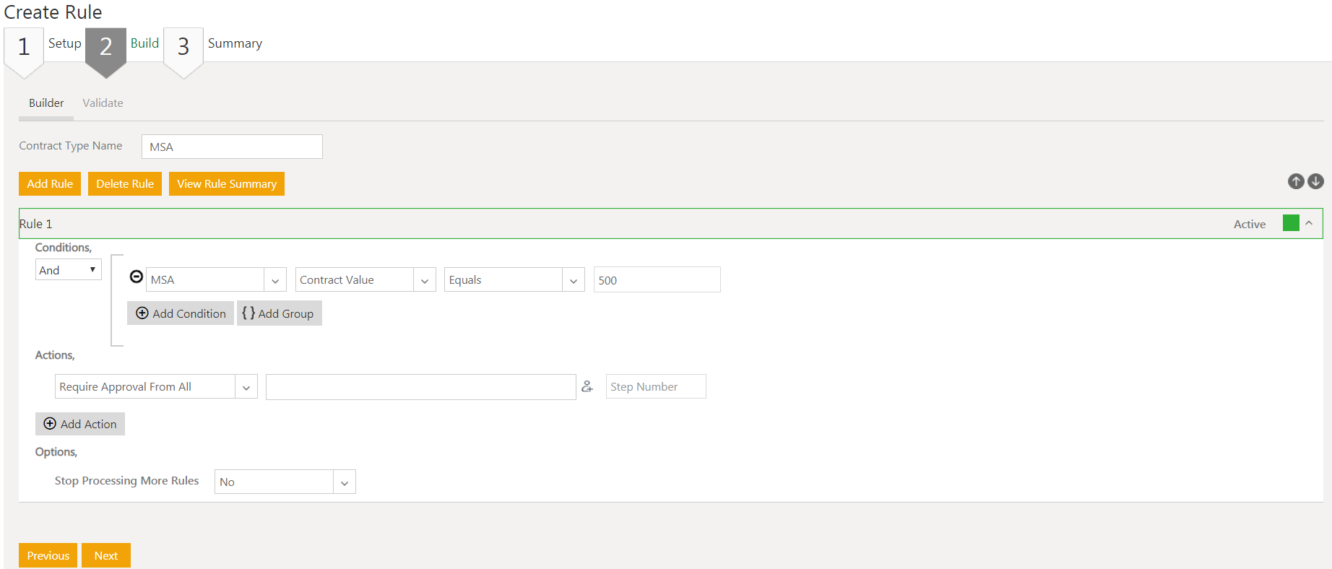Open user picker icon next to approver field
1332x569 pixels.
(587, 386)
